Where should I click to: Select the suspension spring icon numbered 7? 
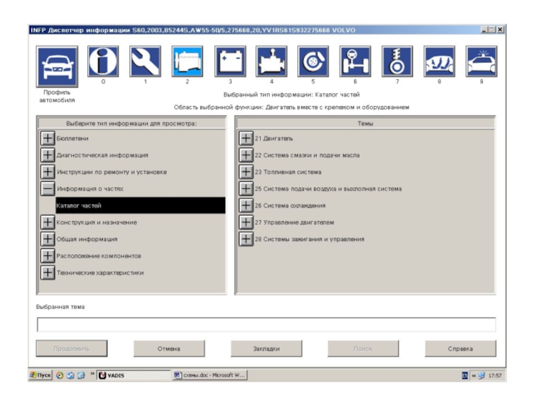pos(397,61)
